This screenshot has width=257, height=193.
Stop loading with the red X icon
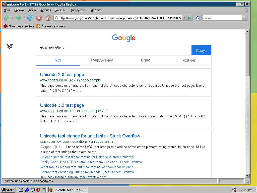point(39,18)
